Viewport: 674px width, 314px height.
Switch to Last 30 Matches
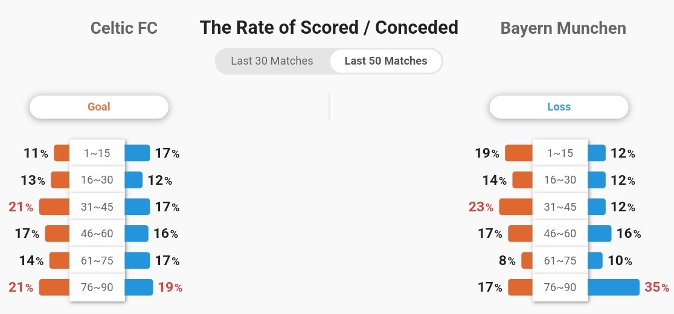(x=272, y=61)
